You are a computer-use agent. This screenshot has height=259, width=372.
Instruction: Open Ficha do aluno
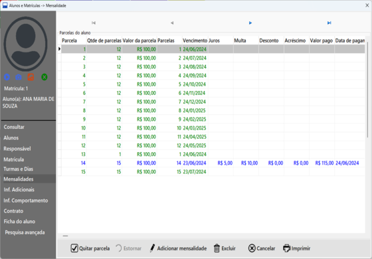[19, 222]
